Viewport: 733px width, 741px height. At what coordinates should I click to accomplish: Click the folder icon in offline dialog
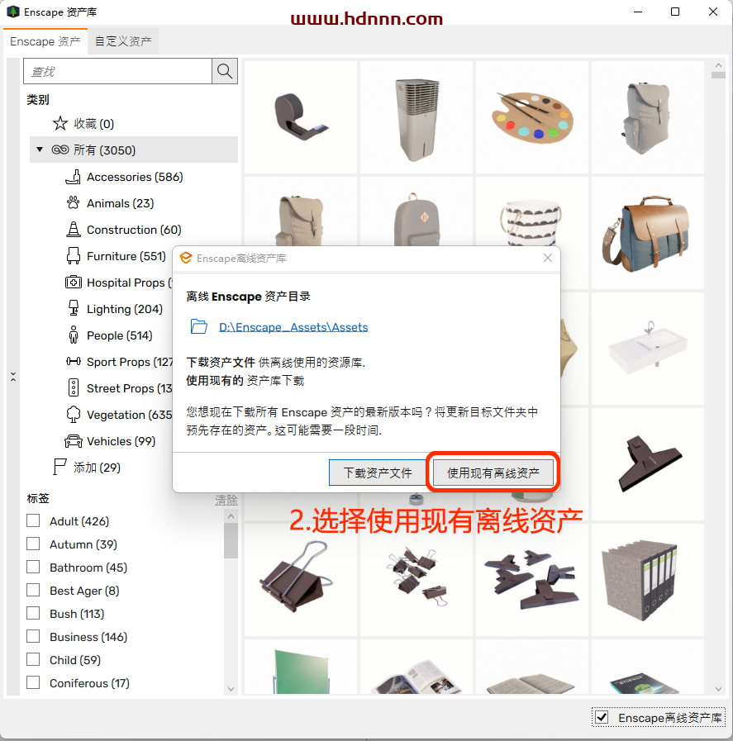pos(198,326)
